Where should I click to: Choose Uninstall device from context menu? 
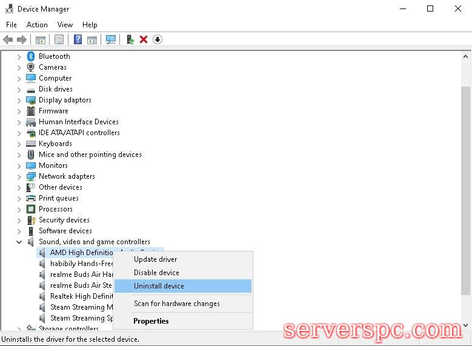click(x=159, y=286)
